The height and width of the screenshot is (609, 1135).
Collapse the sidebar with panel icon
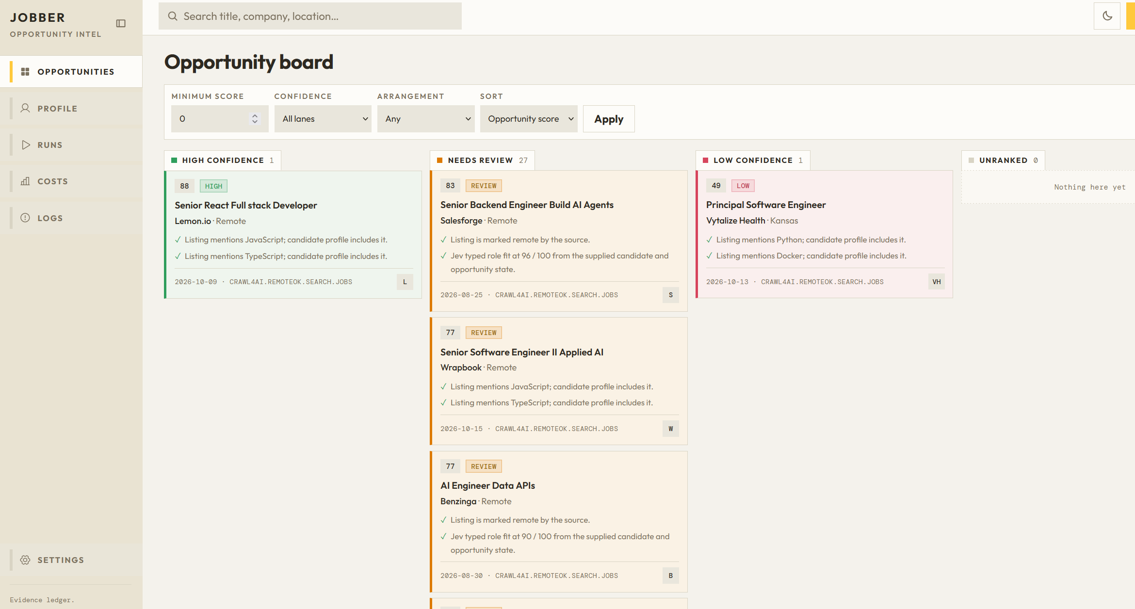[121, 23]
